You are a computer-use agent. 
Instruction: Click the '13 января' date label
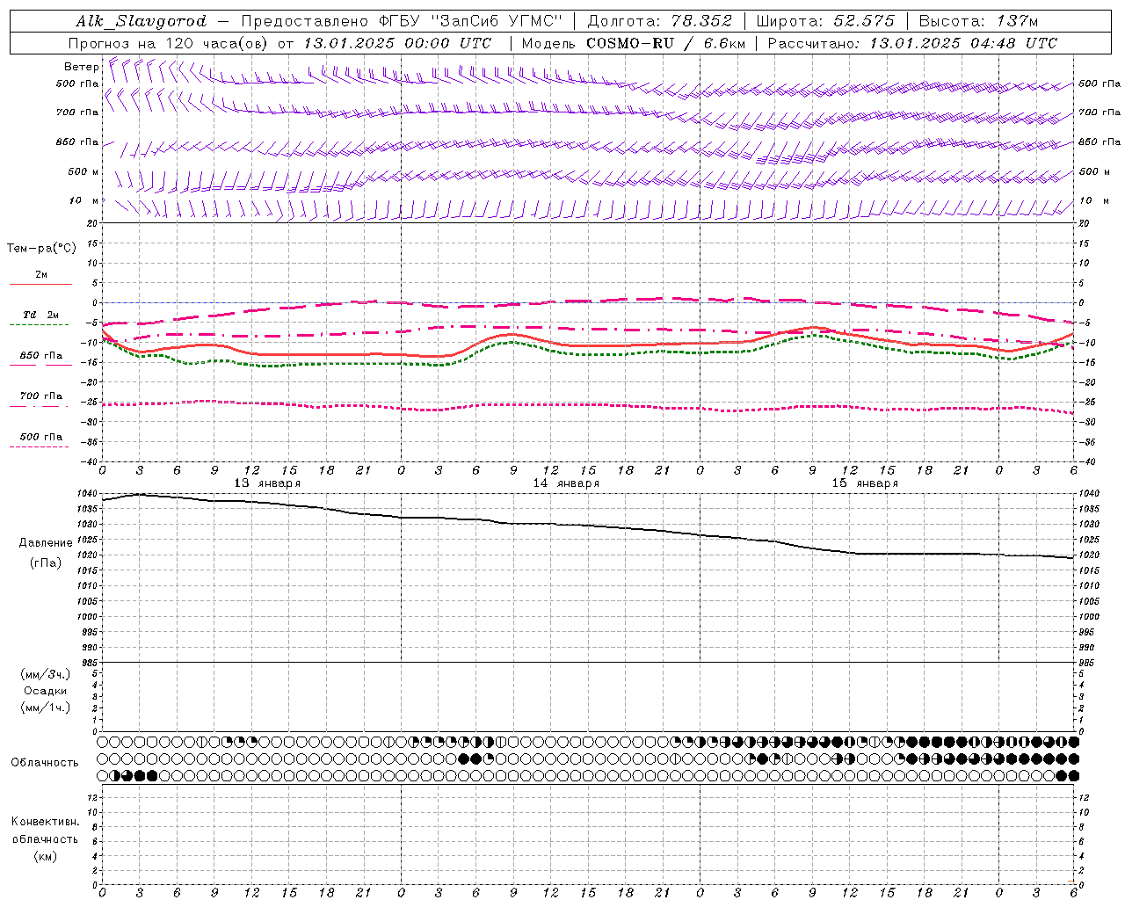pos(267,483)
